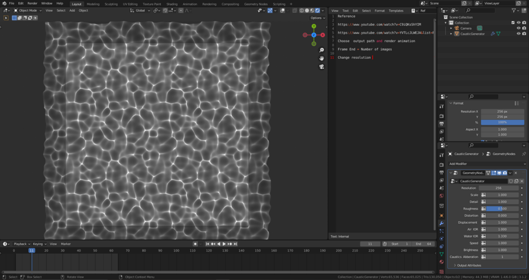Image resolution: width=529 pixels, height=280 pixels.
Task: Toggle GeometryNodes modifier render display
Action: (505, 173)
